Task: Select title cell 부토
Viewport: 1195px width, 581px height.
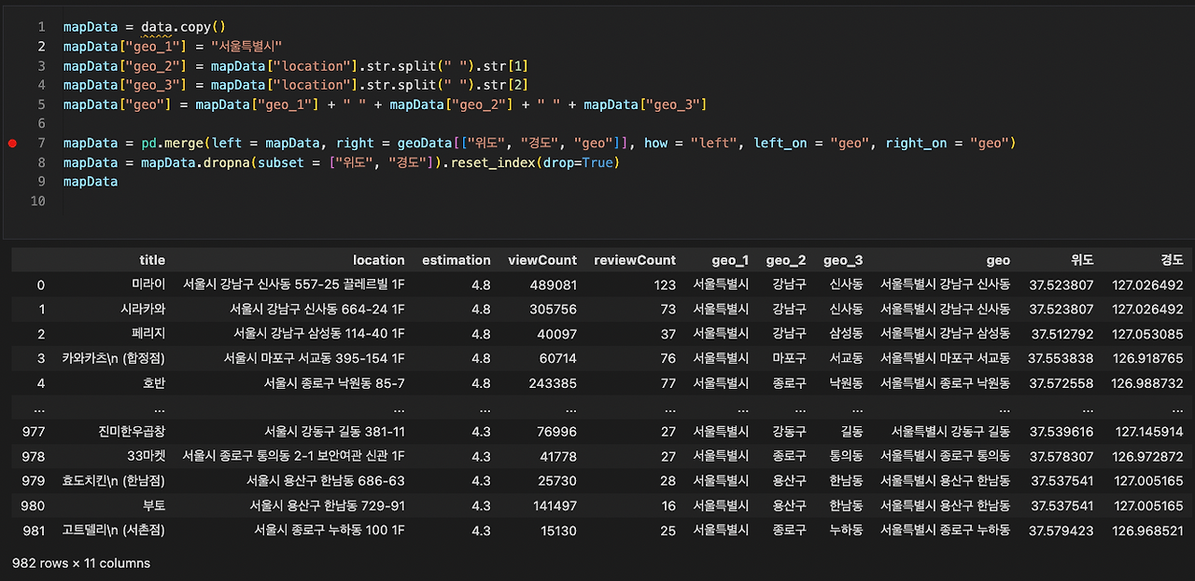Action: [x=154, y=505]
